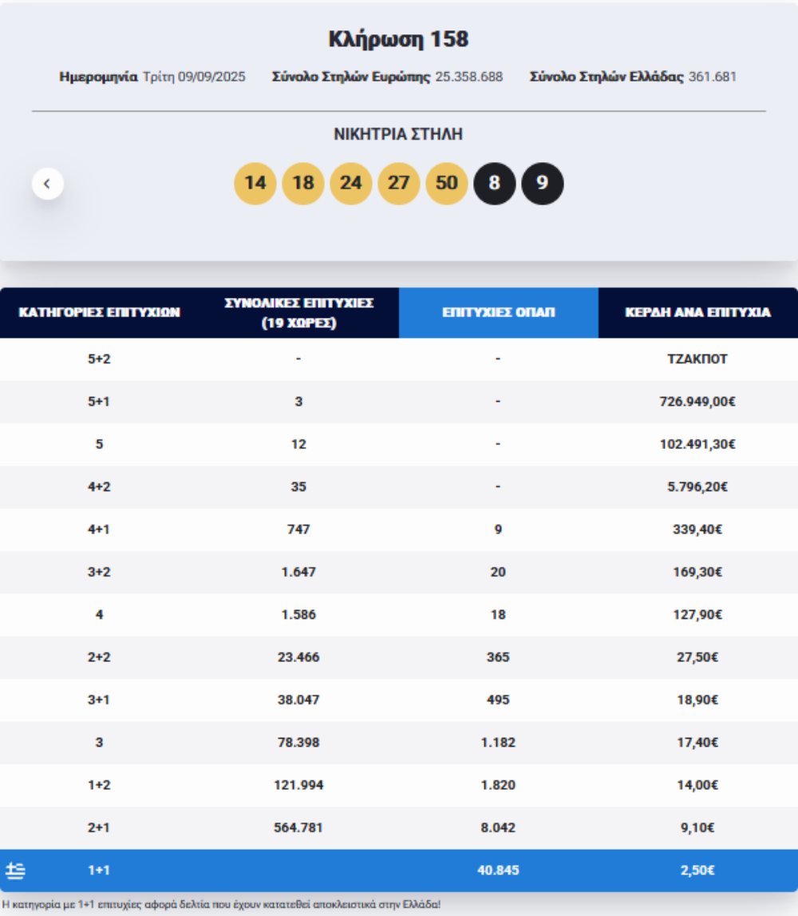The width and height of the screenshot is (798, 916).
Task: Click the prize 27,50€
Action: pos(697,658)
